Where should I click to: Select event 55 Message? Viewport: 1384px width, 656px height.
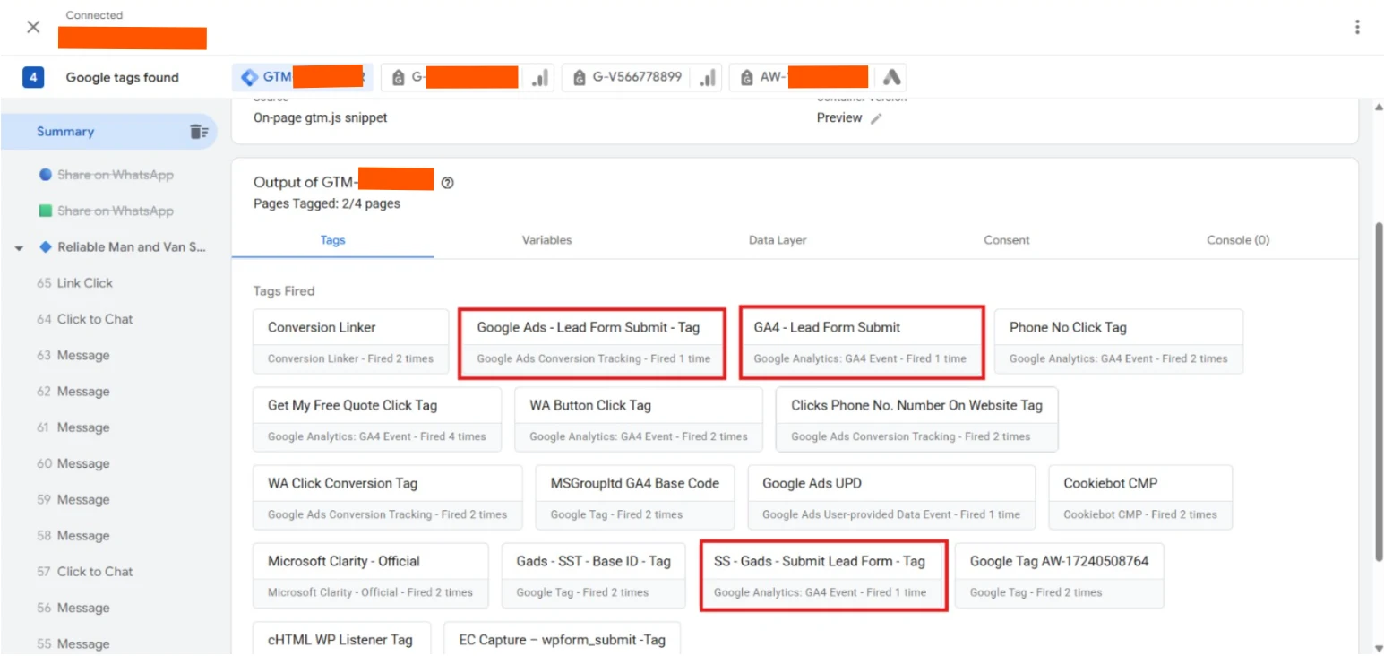(73, 643)
